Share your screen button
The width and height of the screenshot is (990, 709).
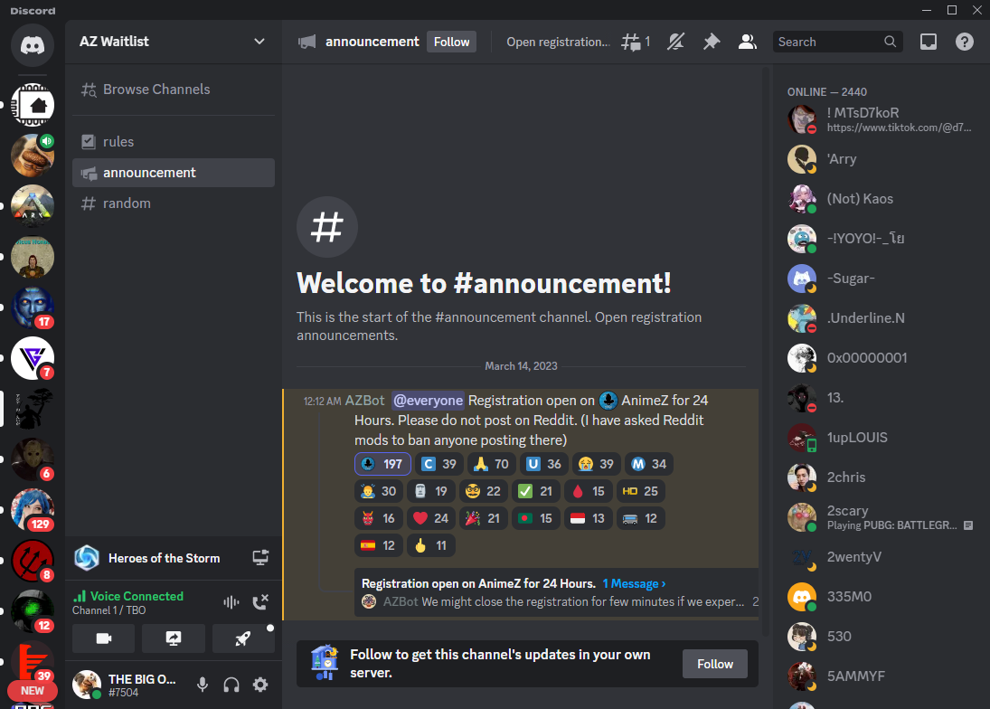coord(173,638)
